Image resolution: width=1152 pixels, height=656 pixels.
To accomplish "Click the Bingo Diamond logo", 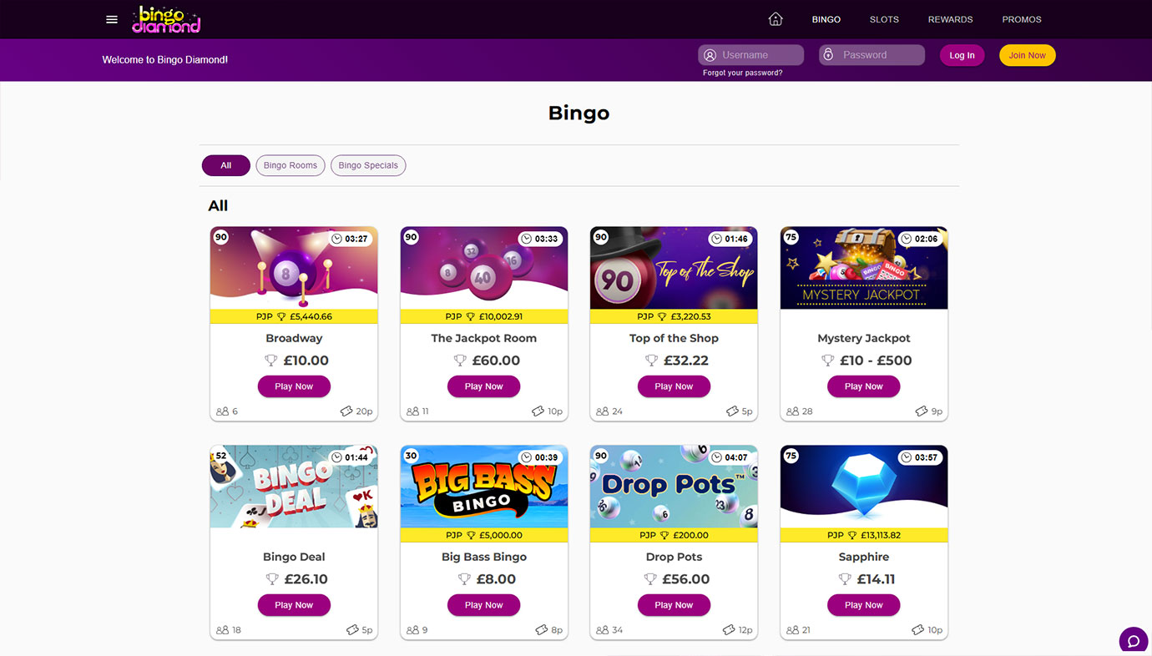I will (165, 18).
